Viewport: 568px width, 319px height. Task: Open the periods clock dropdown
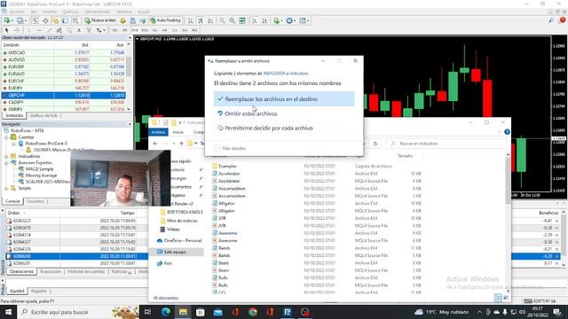tap(290, 20)
